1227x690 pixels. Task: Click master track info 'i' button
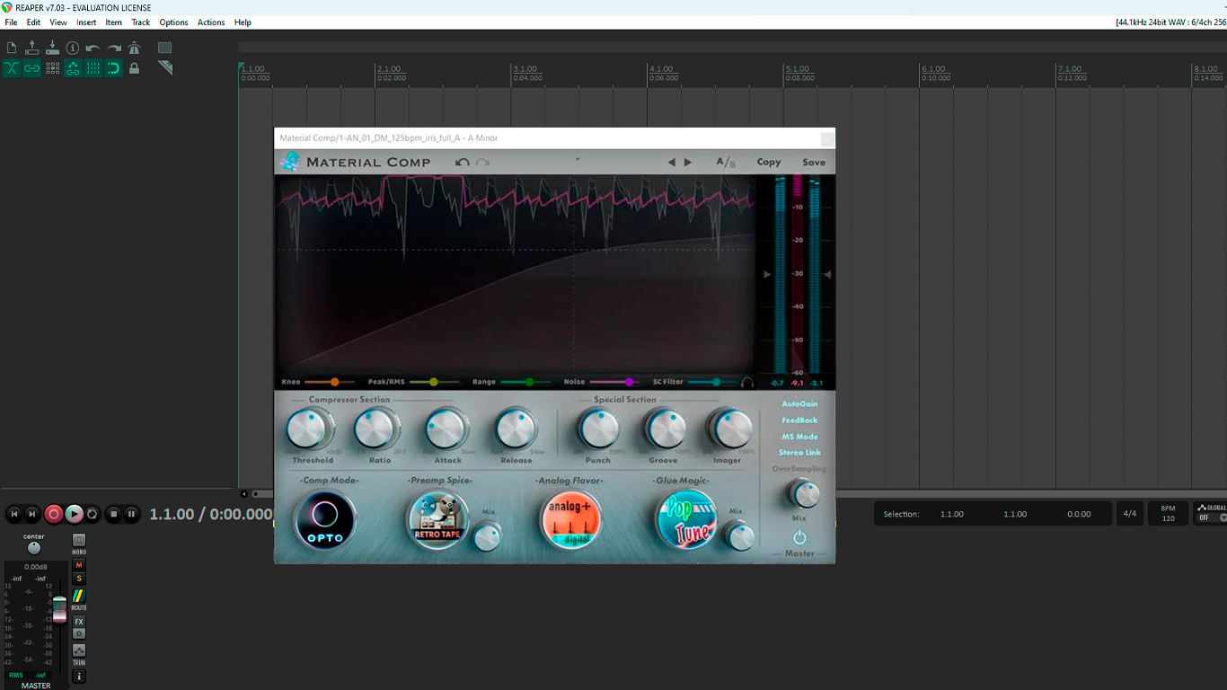[x=79, y=677]
